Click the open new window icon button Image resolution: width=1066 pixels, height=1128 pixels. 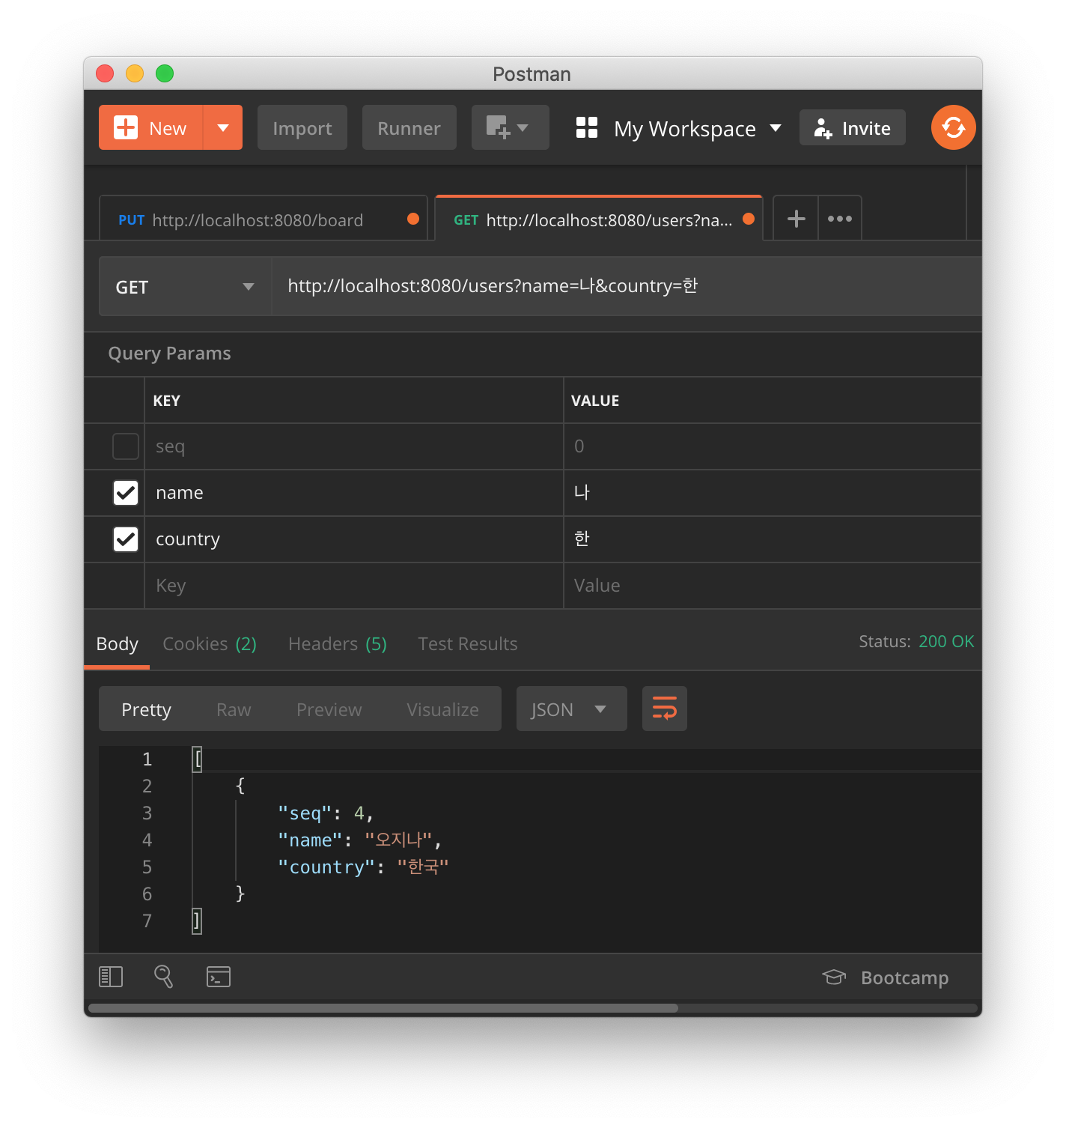tap(510, 127)
